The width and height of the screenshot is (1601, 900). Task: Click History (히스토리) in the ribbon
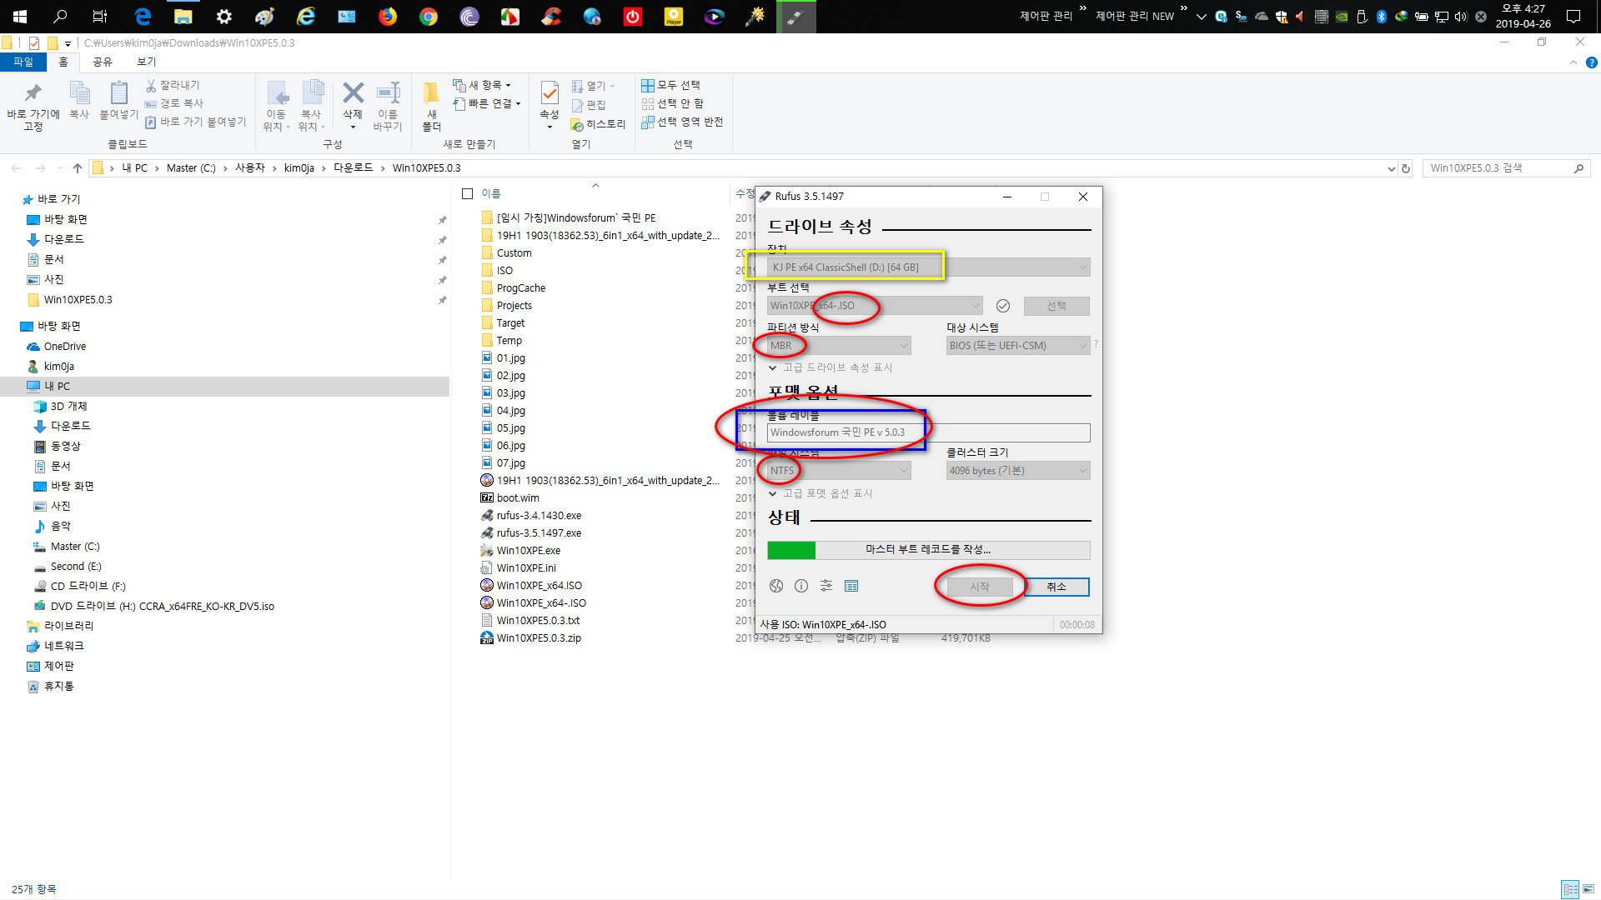click(598, 124)
